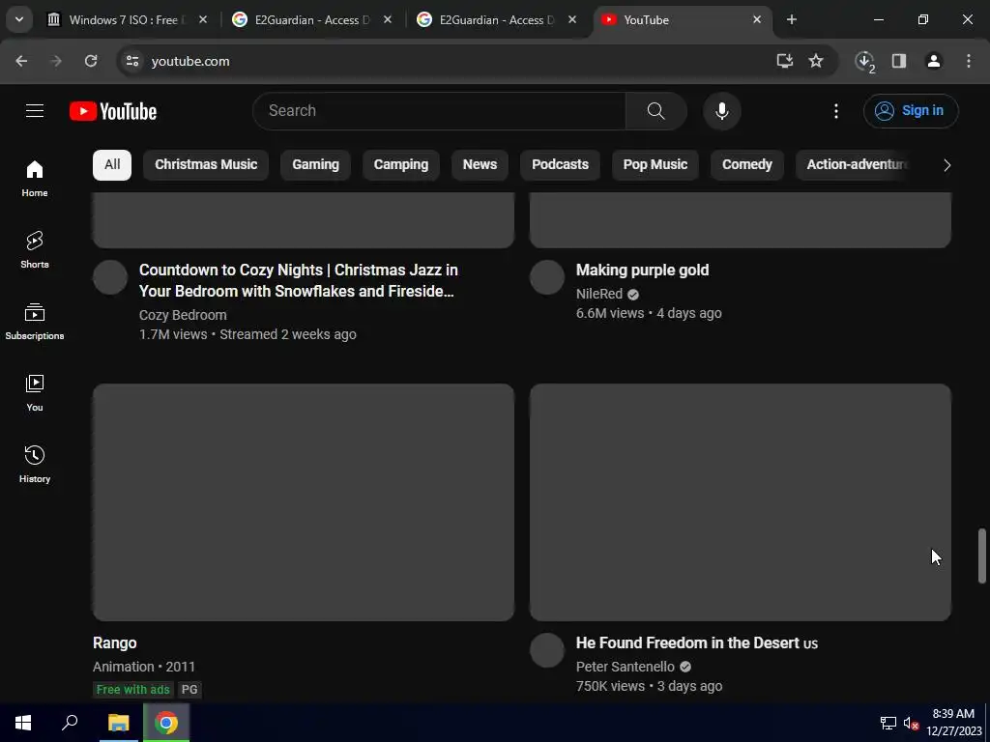Click the search magnifier button
990x742 pixels.
(656, 111)
